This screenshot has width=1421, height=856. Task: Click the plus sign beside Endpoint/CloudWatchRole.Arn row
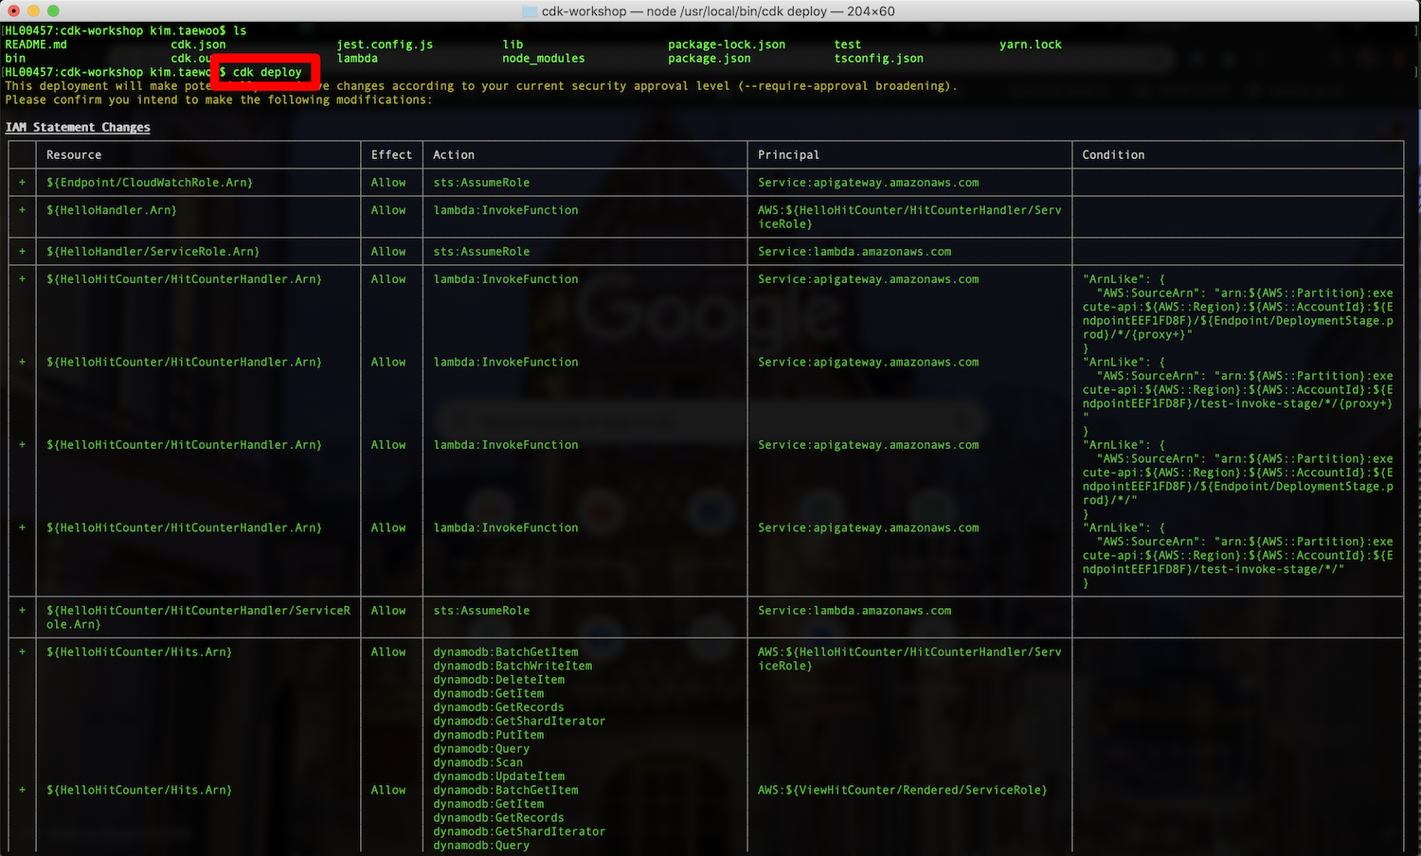pyautogui.click(x=22, y=183)
